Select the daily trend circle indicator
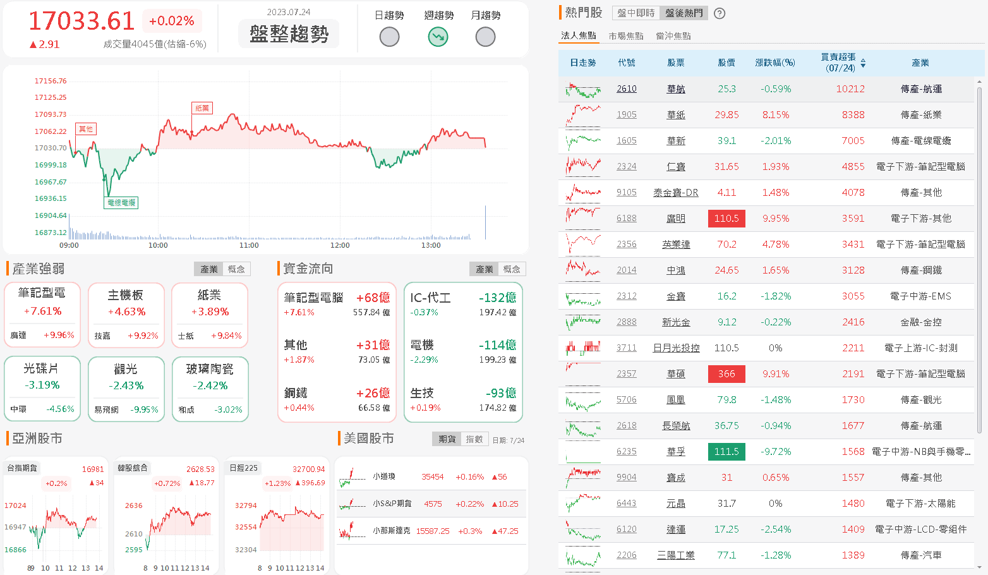Screen dimensions: 988x575 coord(390,37)
